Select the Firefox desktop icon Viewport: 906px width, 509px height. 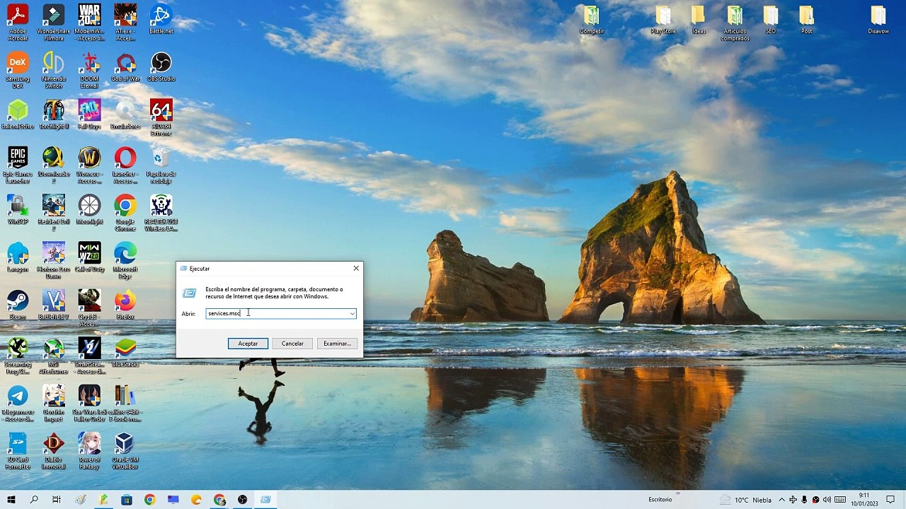pyautogui.click(x=125, y=305)
